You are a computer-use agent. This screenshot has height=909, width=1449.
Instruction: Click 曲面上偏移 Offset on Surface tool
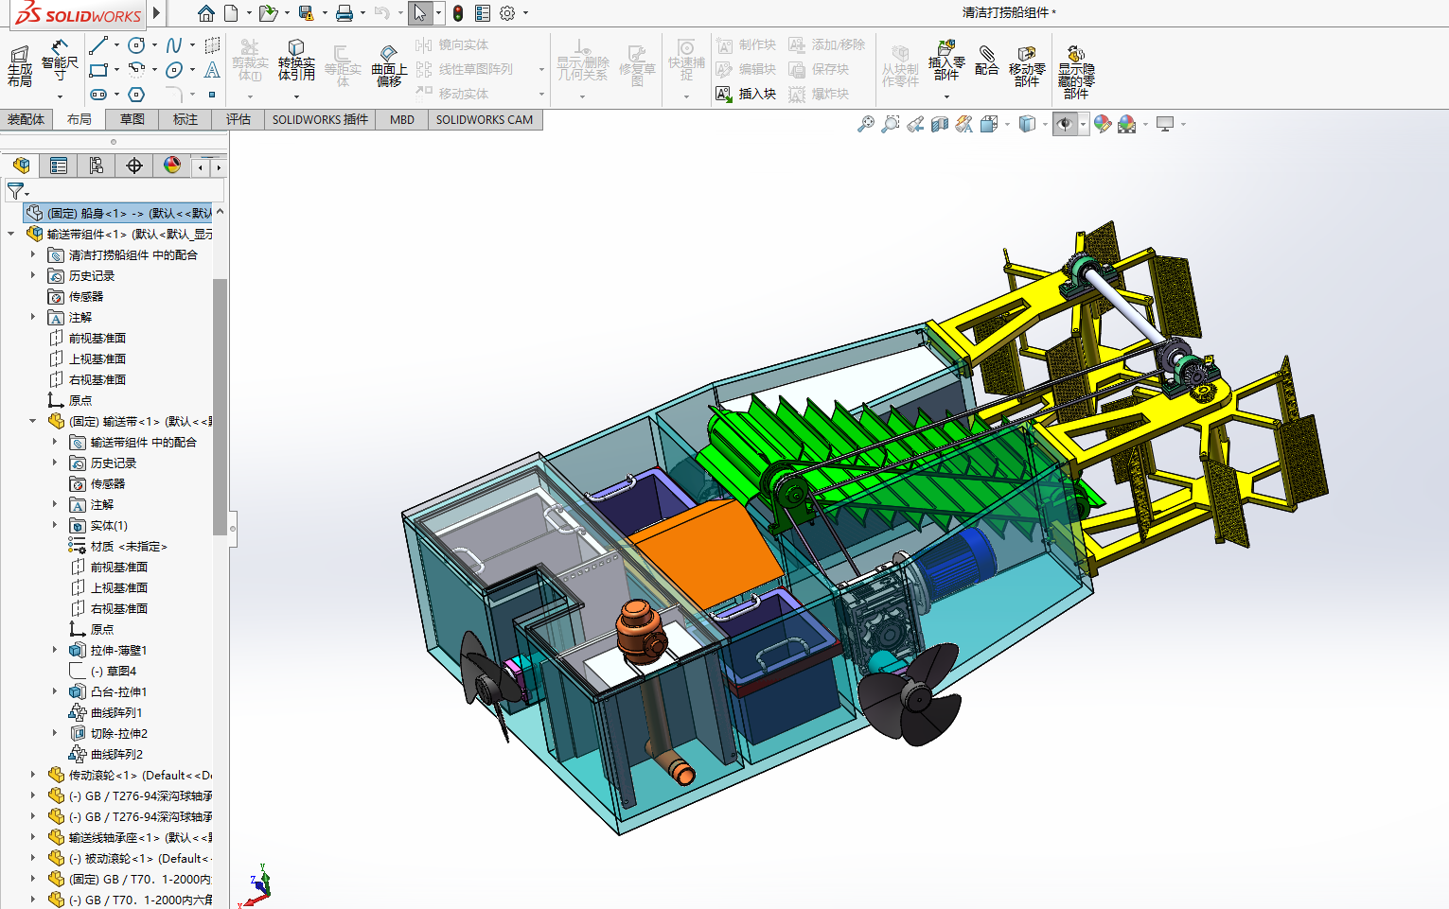(389, 66)
